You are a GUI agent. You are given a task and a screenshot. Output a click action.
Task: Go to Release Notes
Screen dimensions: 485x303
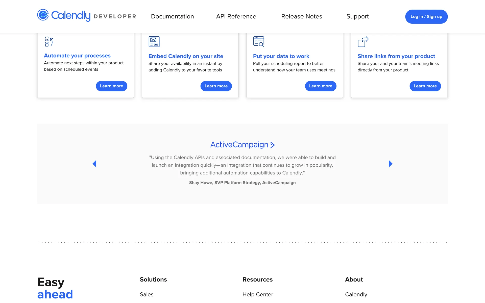point(302,16)
